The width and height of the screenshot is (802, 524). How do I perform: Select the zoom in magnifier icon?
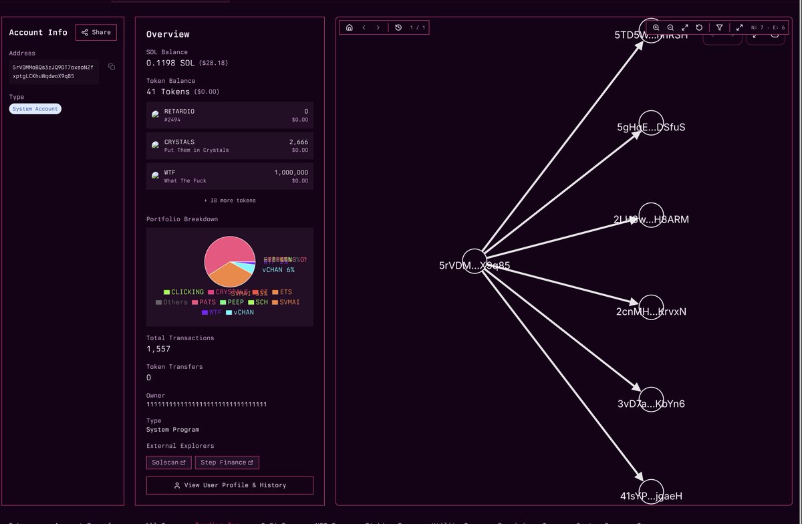click(656, 27)
